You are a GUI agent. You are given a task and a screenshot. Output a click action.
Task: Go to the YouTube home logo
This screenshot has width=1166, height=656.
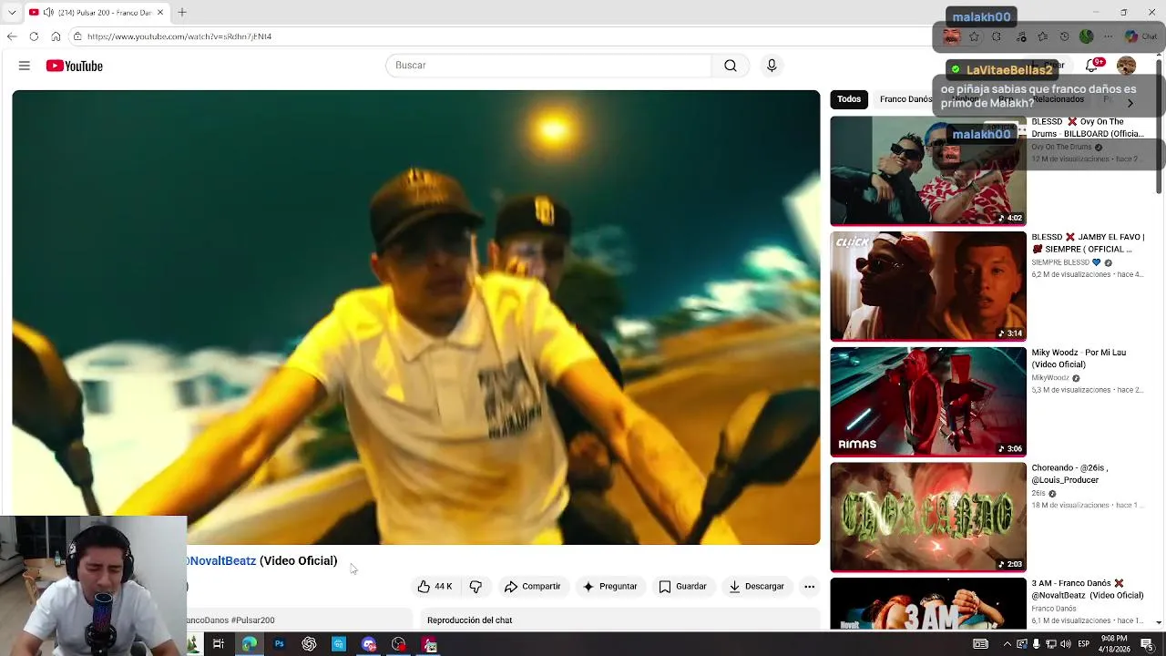75,66
